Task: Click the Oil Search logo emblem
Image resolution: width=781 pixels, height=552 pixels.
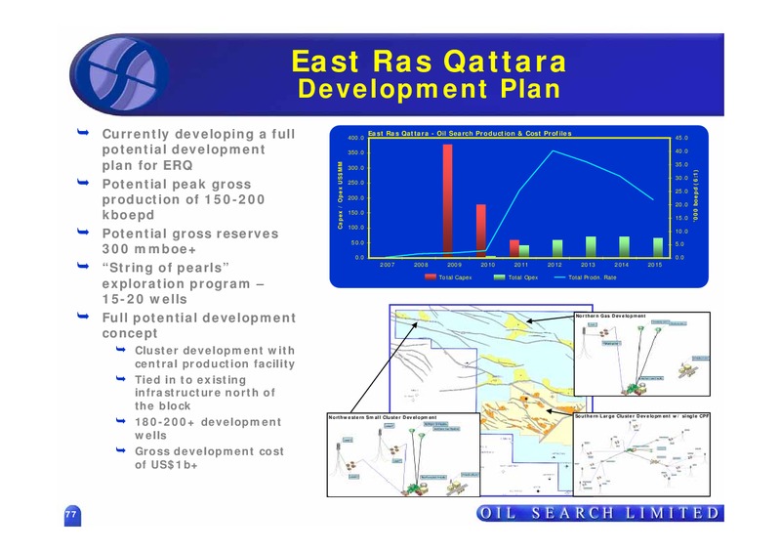Action: pos(119,75)
